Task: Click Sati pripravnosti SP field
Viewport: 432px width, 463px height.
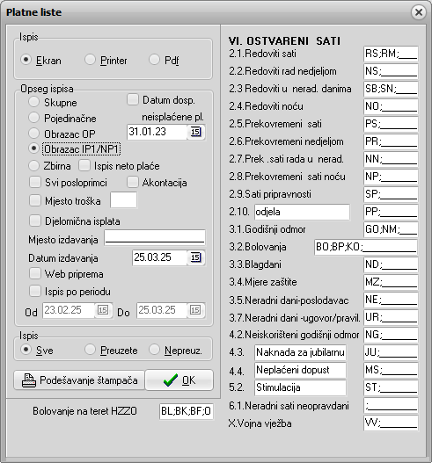Action: click(x=391, y=194)
